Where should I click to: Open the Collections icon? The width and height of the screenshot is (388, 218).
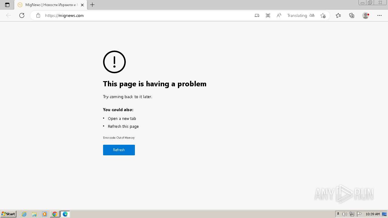[352, 15]
